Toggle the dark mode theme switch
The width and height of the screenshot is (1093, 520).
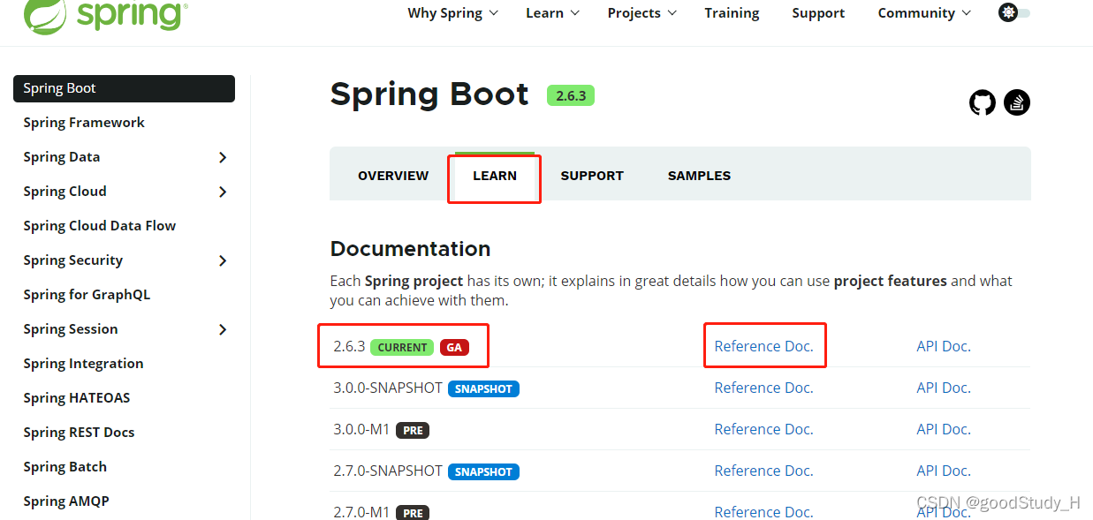pos(1014,12)
